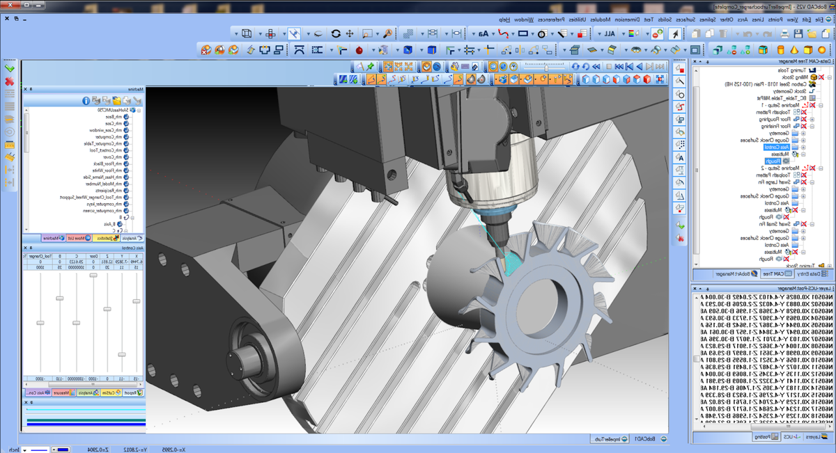Collapse the Swarf Large Fin node
Viewport: 836px width, 453px height.
[x=812, y=182]
